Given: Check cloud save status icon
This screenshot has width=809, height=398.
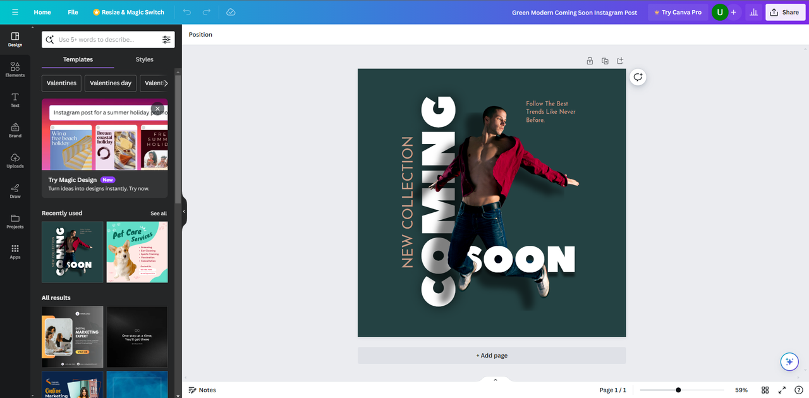Looking at the screenshot, I should click(231, 12).
